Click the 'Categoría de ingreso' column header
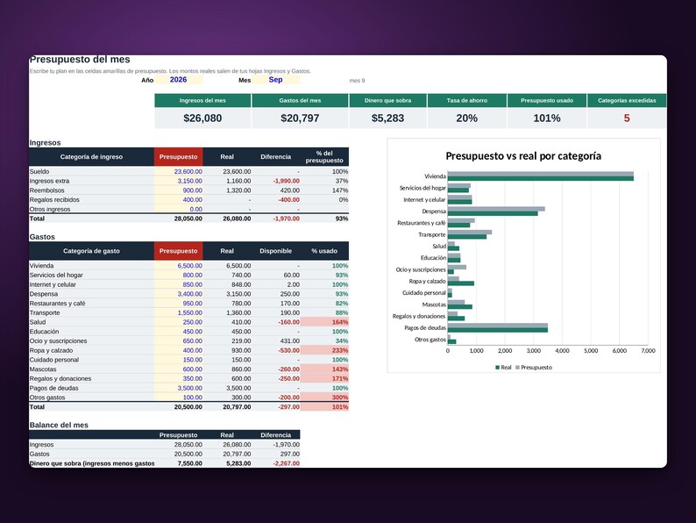 [91, 157]
